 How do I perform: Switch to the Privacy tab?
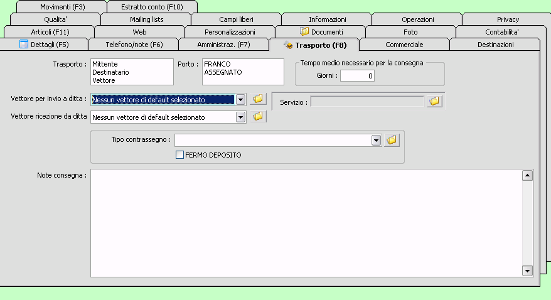[508, 19]
